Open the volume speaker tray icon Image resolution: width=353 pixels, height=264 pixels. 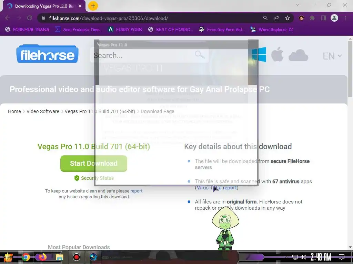[303, 257]
